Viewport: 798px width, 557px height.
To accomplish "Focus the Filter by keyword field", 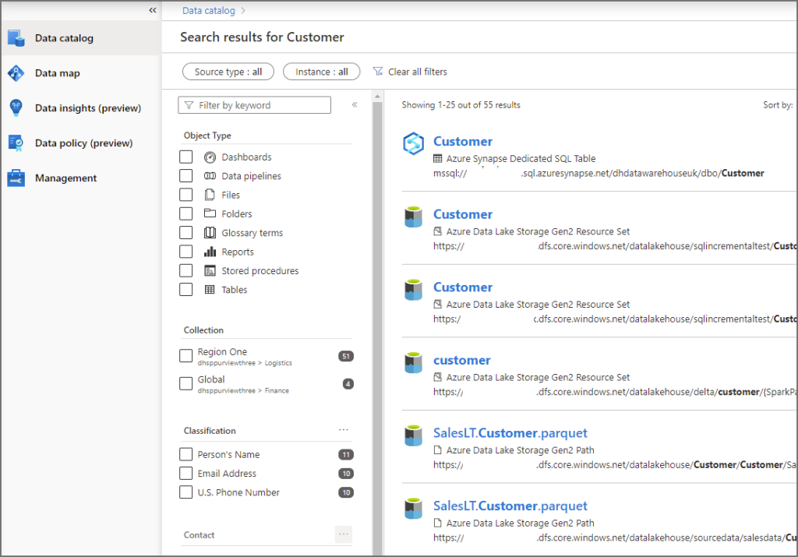I will click(255, 105).
